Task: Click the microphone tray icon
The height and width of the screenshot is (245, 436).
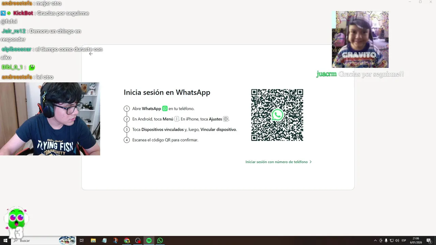Action: [386, 241]
